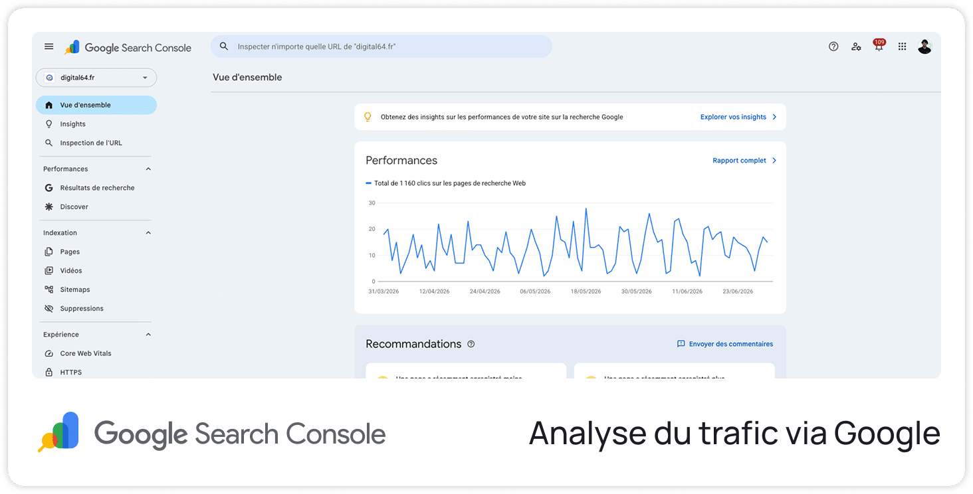973x494 pixels.
Task: Open Résultats de recherche report
Action: click(96, 188)
